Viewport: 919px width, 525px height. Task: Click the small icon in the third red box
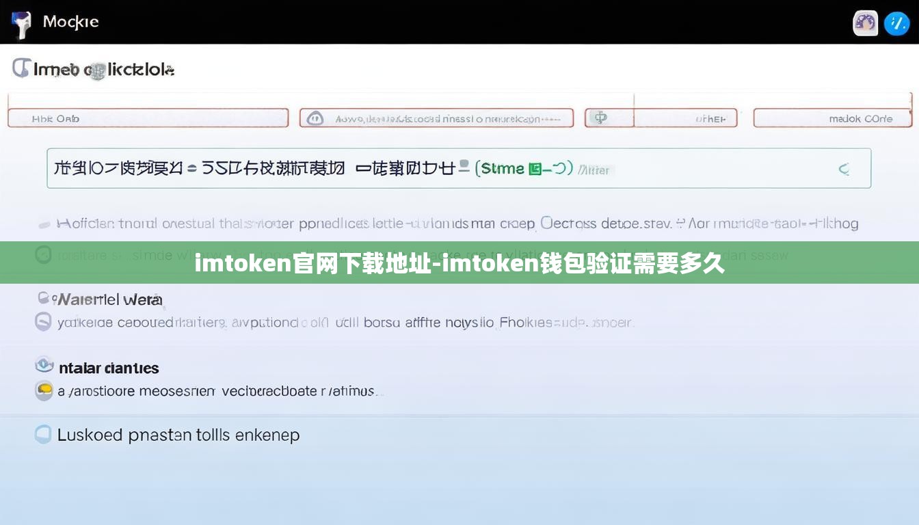pos(600,118)
